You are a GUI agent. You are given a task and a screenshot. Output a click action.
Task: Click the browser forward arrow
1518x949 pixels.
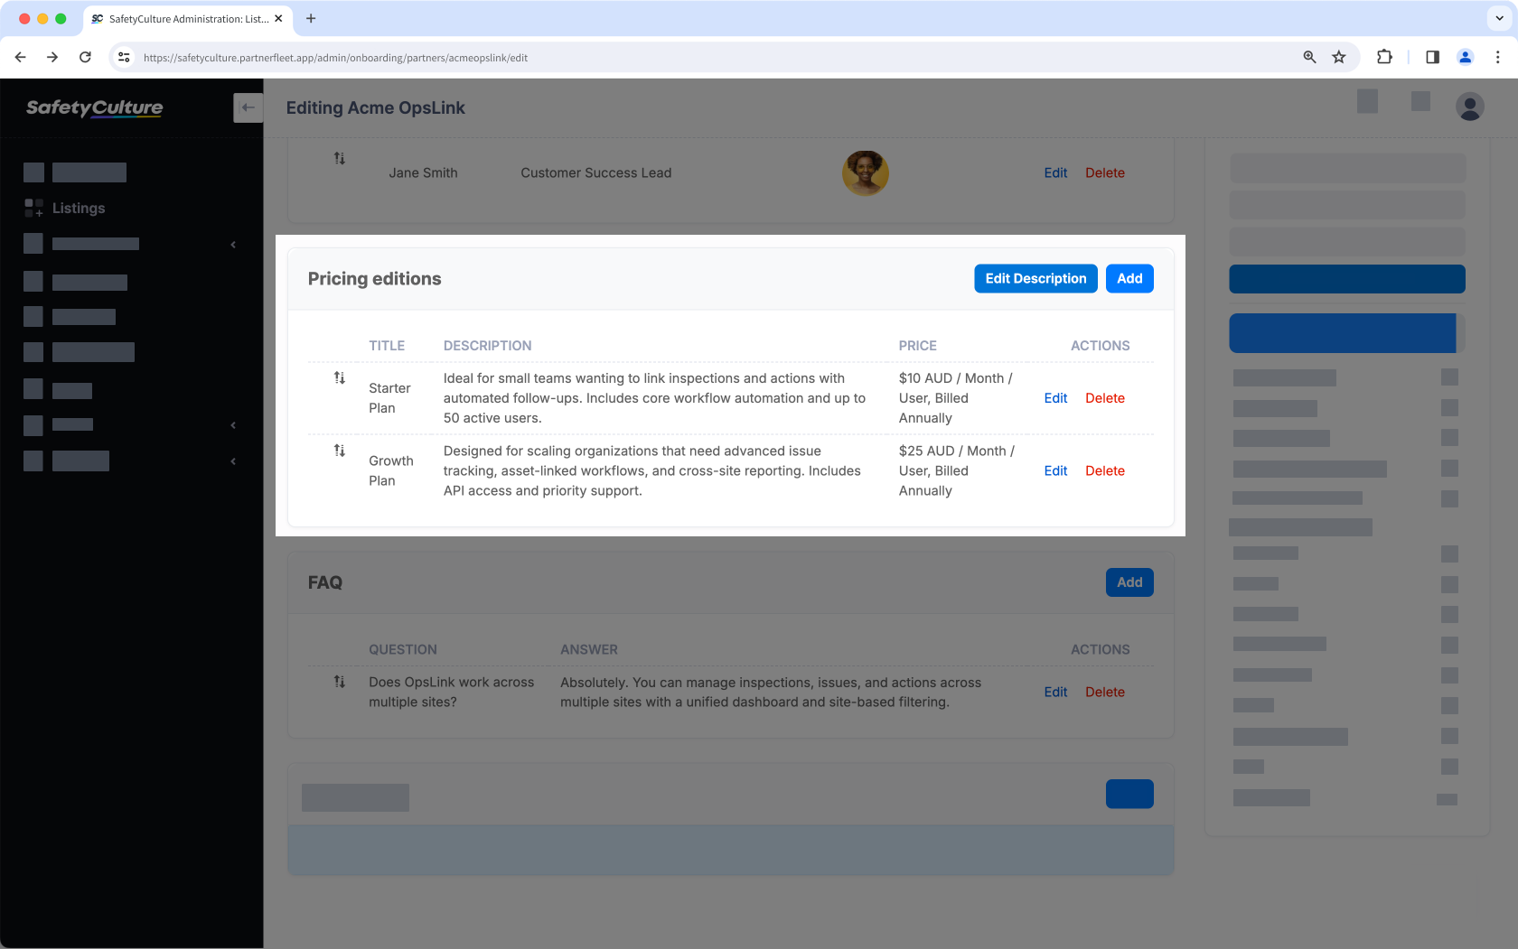[x=52, y=57]
